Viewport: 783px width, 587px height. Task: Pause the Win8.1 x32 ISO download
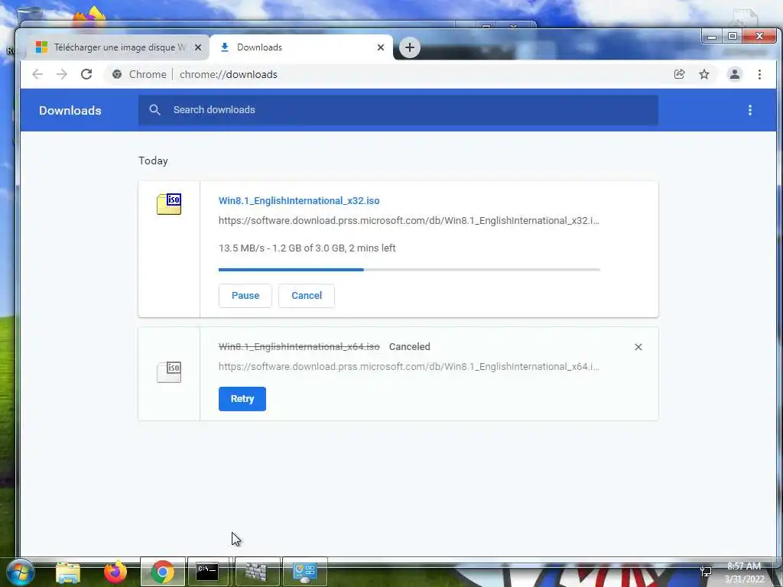click(x=245, y=296)
